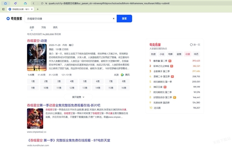This screenshot has height=148, width=232.
Task: Play episode 12集
Action: [x=72, y=88]
